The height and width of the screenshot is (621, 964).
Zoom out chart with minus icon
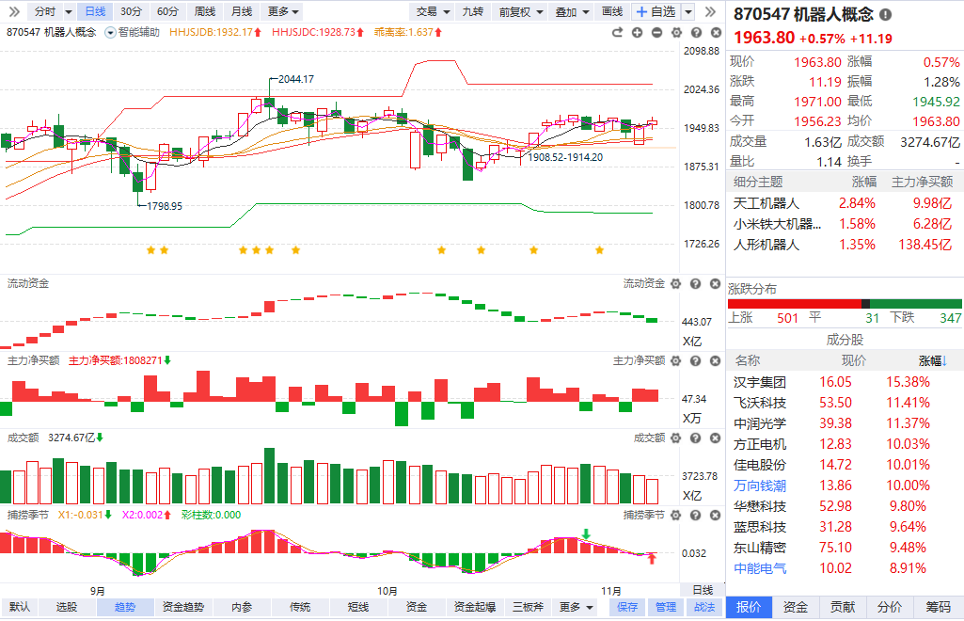(656, 32)
